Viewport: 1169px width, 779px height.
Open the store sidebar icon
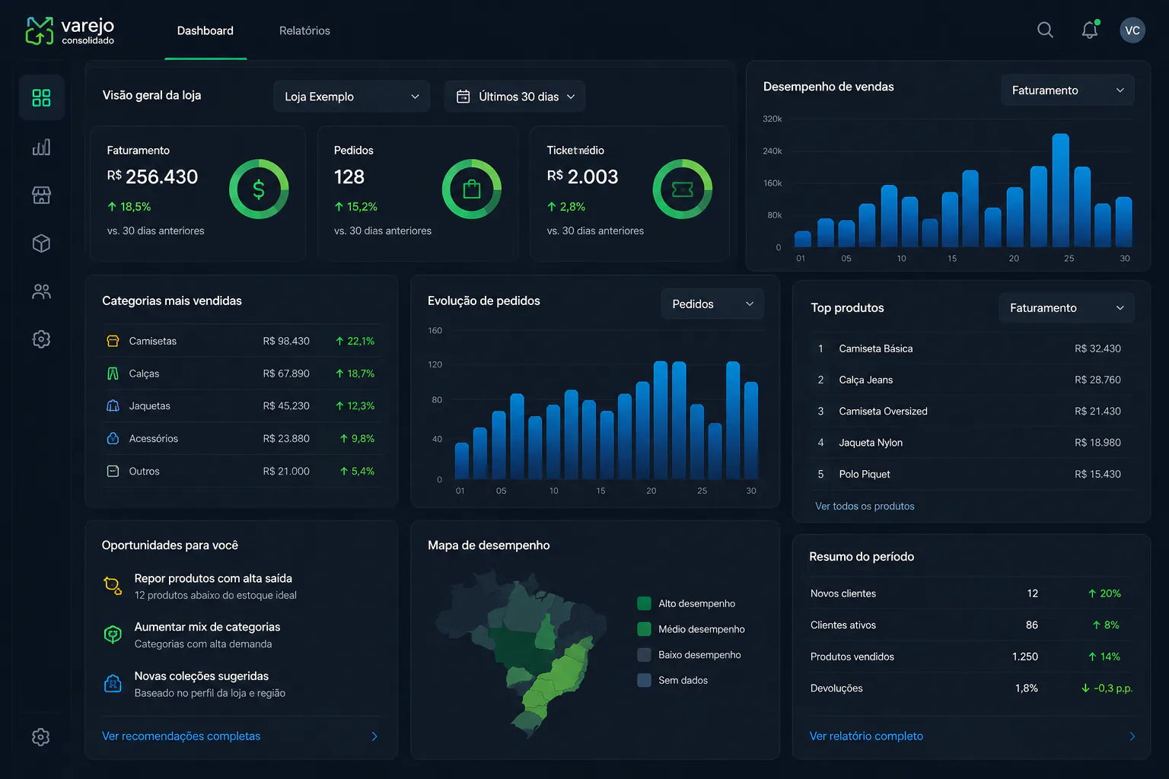[x=42, y=196]
